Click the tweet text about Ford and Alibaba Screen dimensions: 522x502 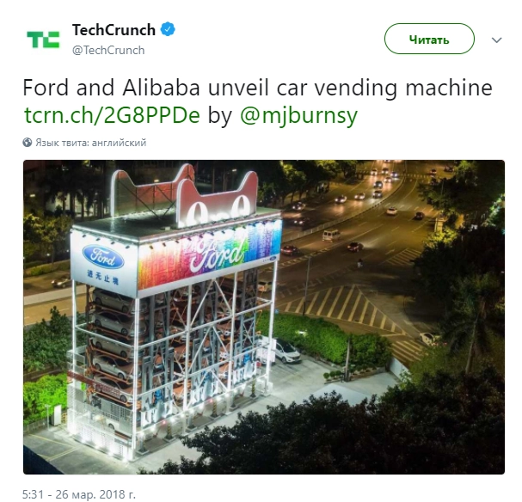pyautogui.click(x=257, y=101)
